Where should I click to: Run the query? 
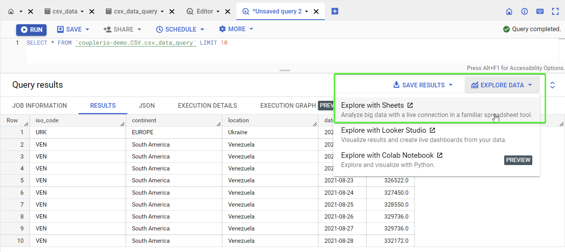[x=32, y=30]
